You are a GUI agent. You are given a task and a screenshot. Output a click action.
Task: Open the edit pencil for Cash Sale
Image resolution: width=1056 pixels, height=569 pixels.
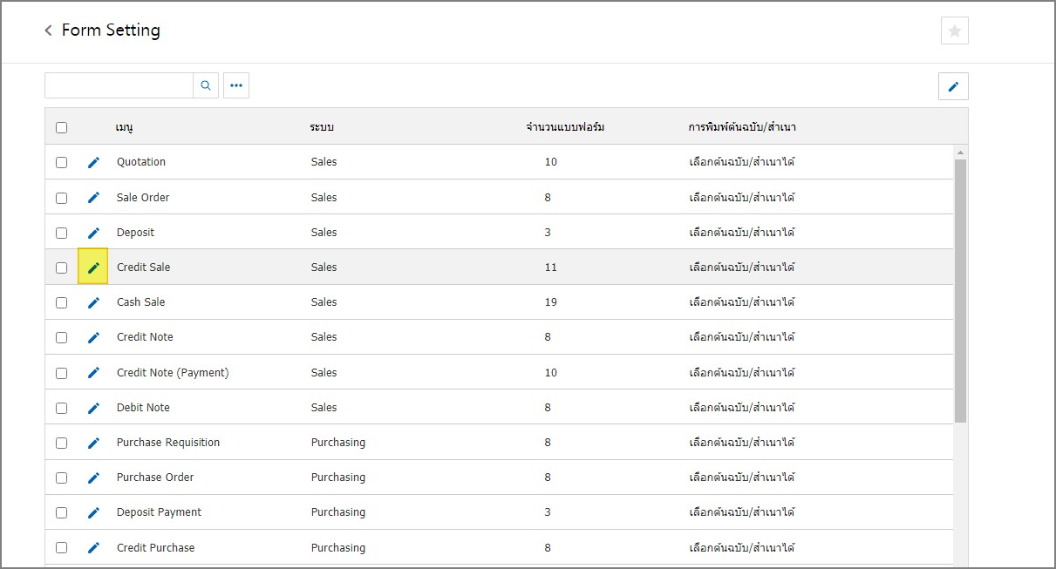[x=93, y=302]
